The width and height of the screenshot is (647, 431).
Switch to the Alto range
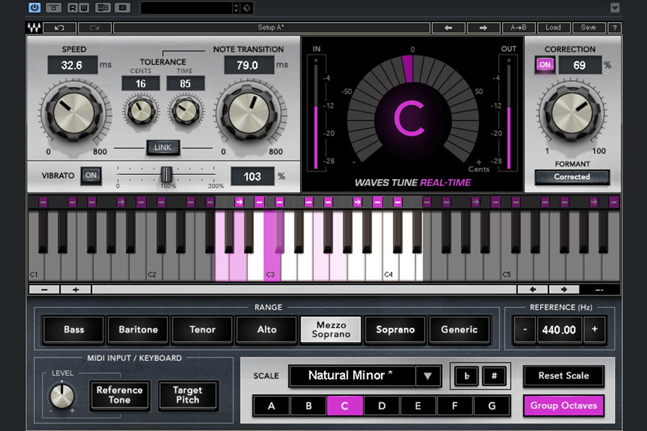pyautogui.click(x=266, y=330)
